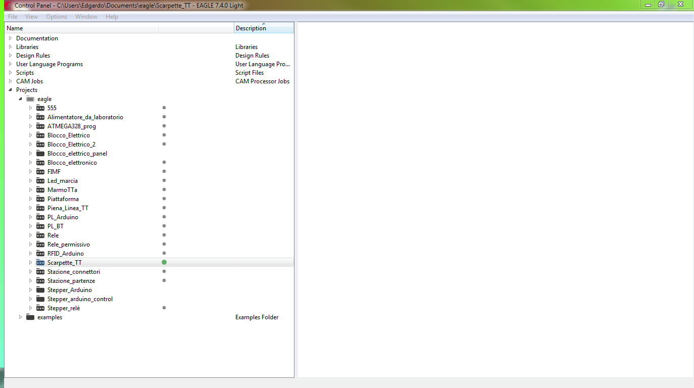Click the Blocco_elettronico project folder icon
Viewport: 694px width, 388px height.
(40, 163)
